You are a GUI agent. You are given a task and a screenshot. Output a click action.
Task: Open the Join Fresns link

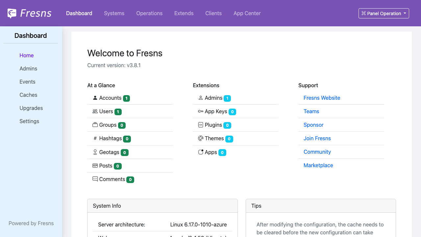click(317, 138)
